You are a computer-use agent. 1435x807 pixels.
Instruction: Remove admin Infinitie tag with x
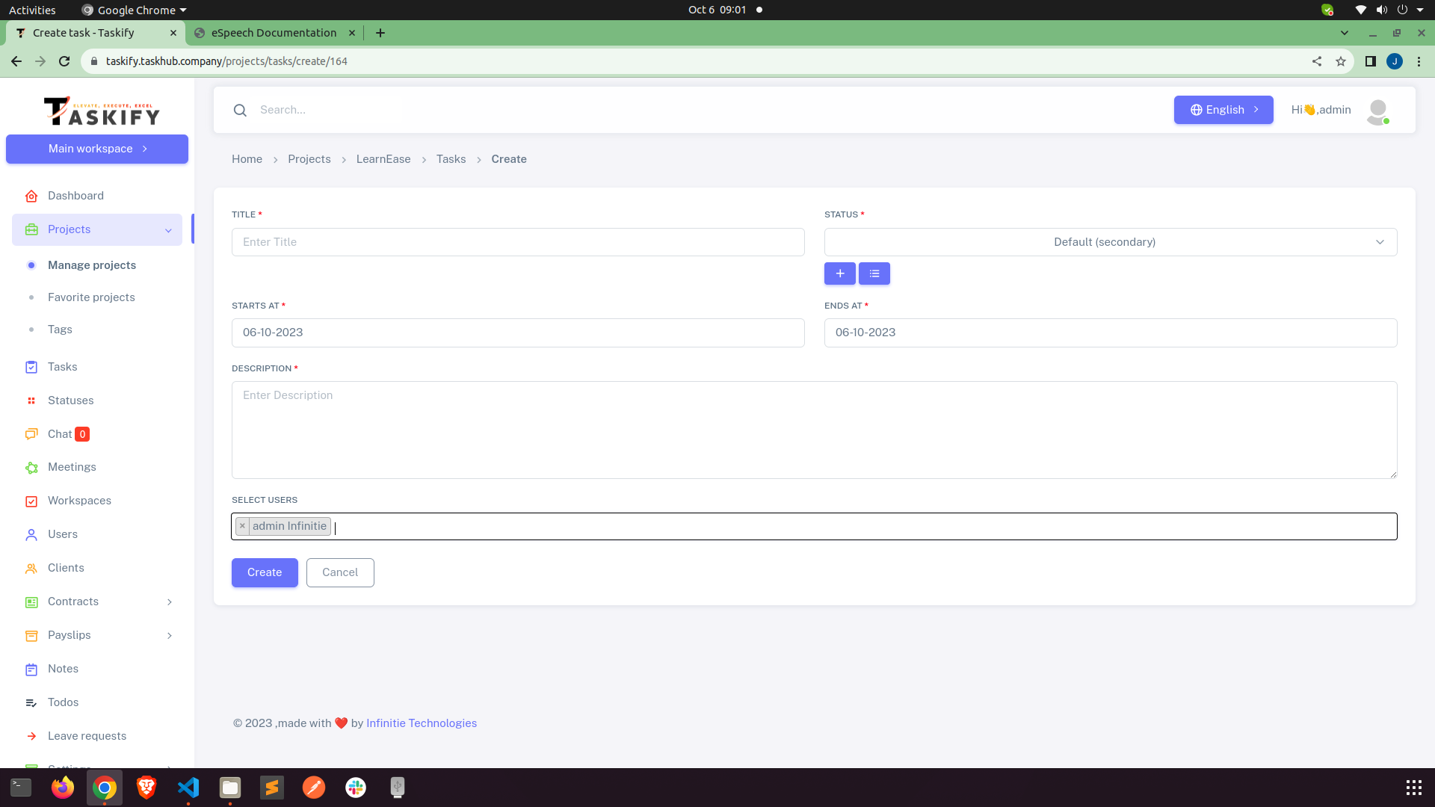pyautogui.click(x=242, y=526)
